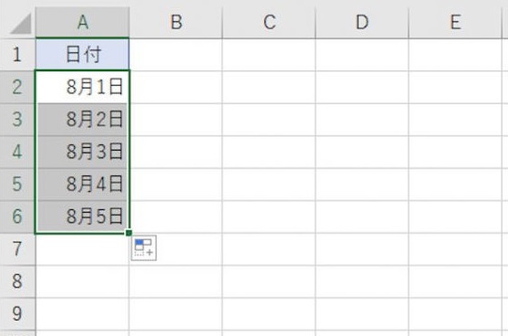This screenshot has height=336, width=508.
Task: Select row 9 header
Action: [17, 313]
